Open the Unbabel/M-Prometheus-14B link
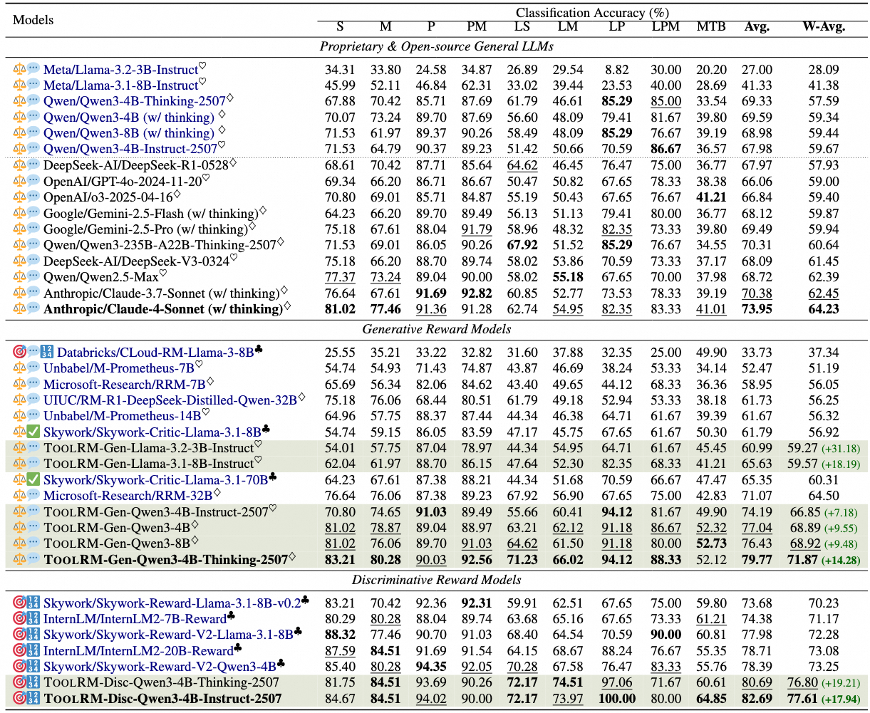The image size is (870, 713). click(x=122, y=416)
